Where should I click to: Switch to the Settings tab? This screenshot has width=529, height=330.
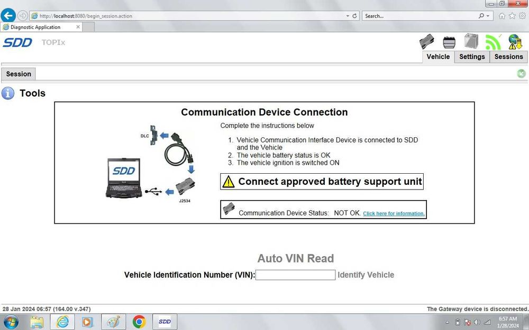tap(472, 56)
